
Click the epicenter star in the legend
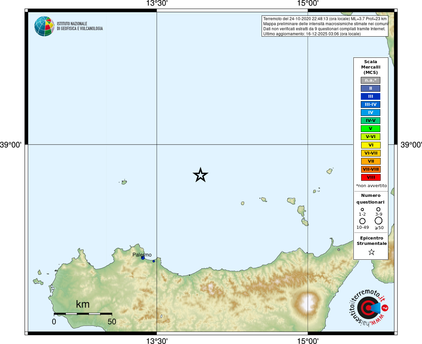372,252
